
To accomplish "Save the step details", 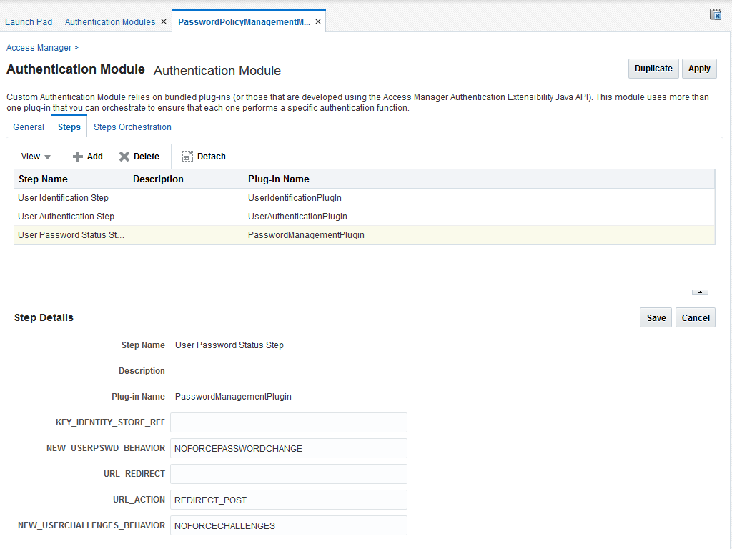I will click(656, 317).
